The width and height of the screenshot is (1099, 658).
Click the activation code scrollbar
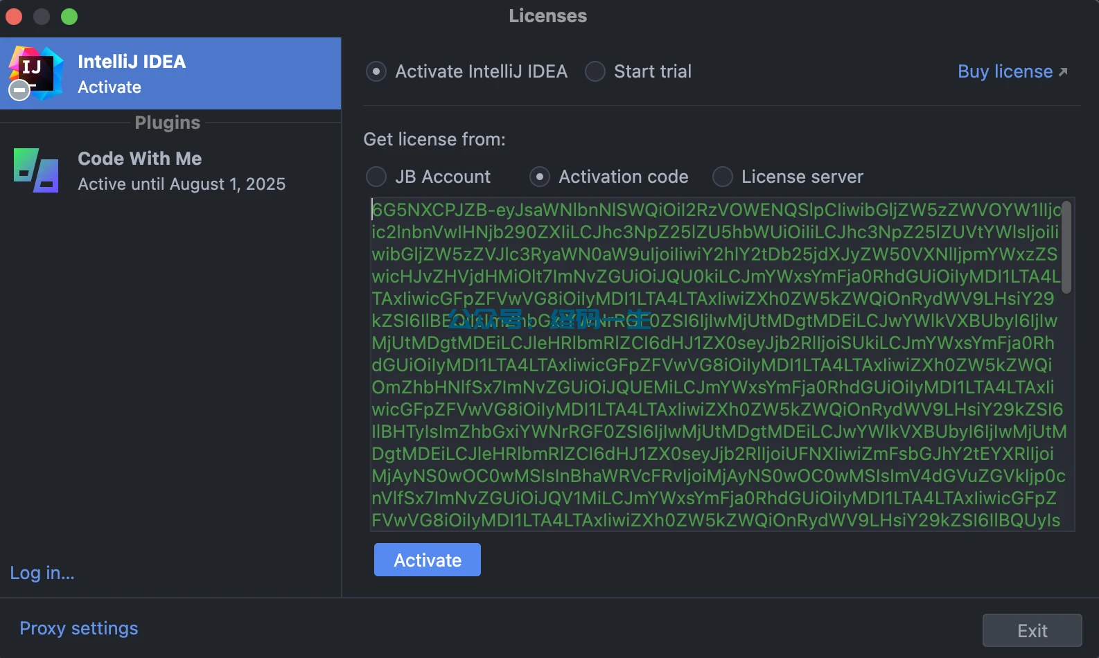(x=1066, y=247)
